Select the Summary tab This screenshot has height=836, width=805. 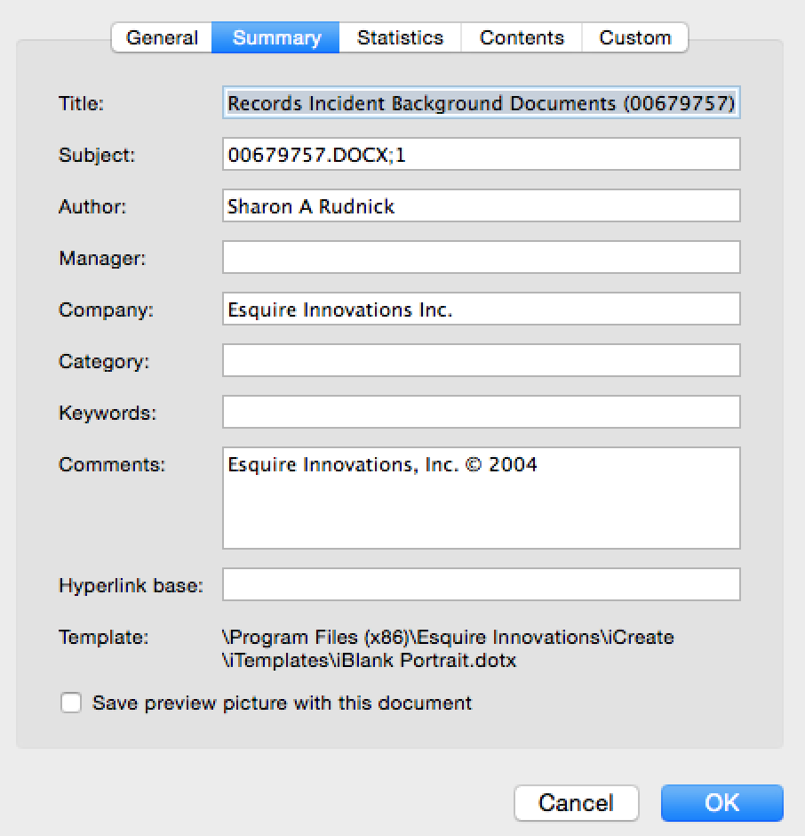click(276, 38)
